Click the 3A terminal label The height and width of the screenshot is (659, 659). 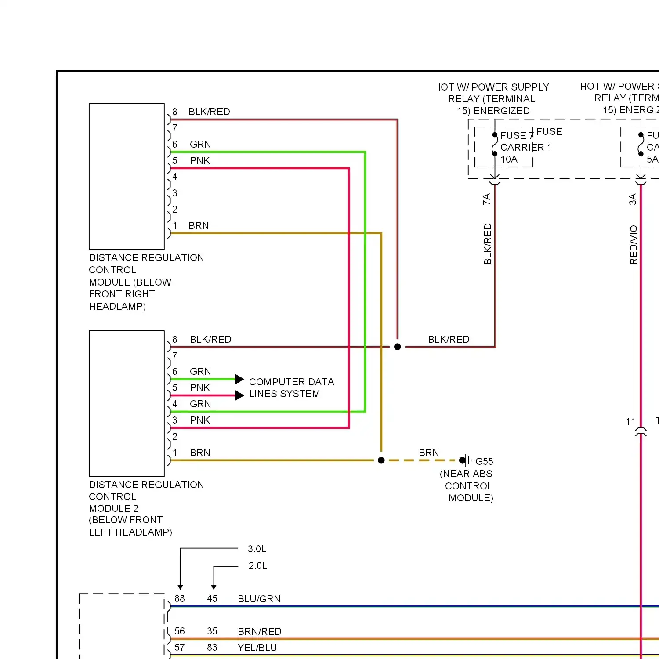633,199
